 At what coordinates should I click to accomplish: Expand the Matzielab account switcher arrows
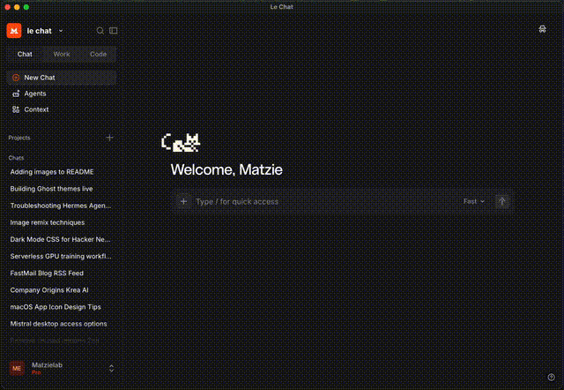click(111, 368)
